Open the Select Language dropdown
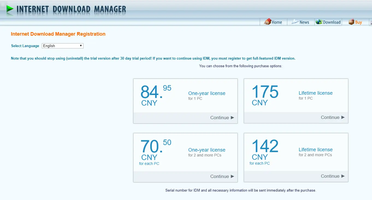372x200 pixels. click(63, 46)
